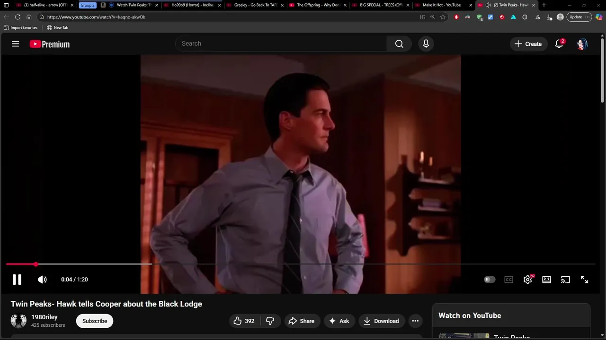Switch to The Offspring tab
Viewport: 606px width, 340px height.
tap(317, 5)
